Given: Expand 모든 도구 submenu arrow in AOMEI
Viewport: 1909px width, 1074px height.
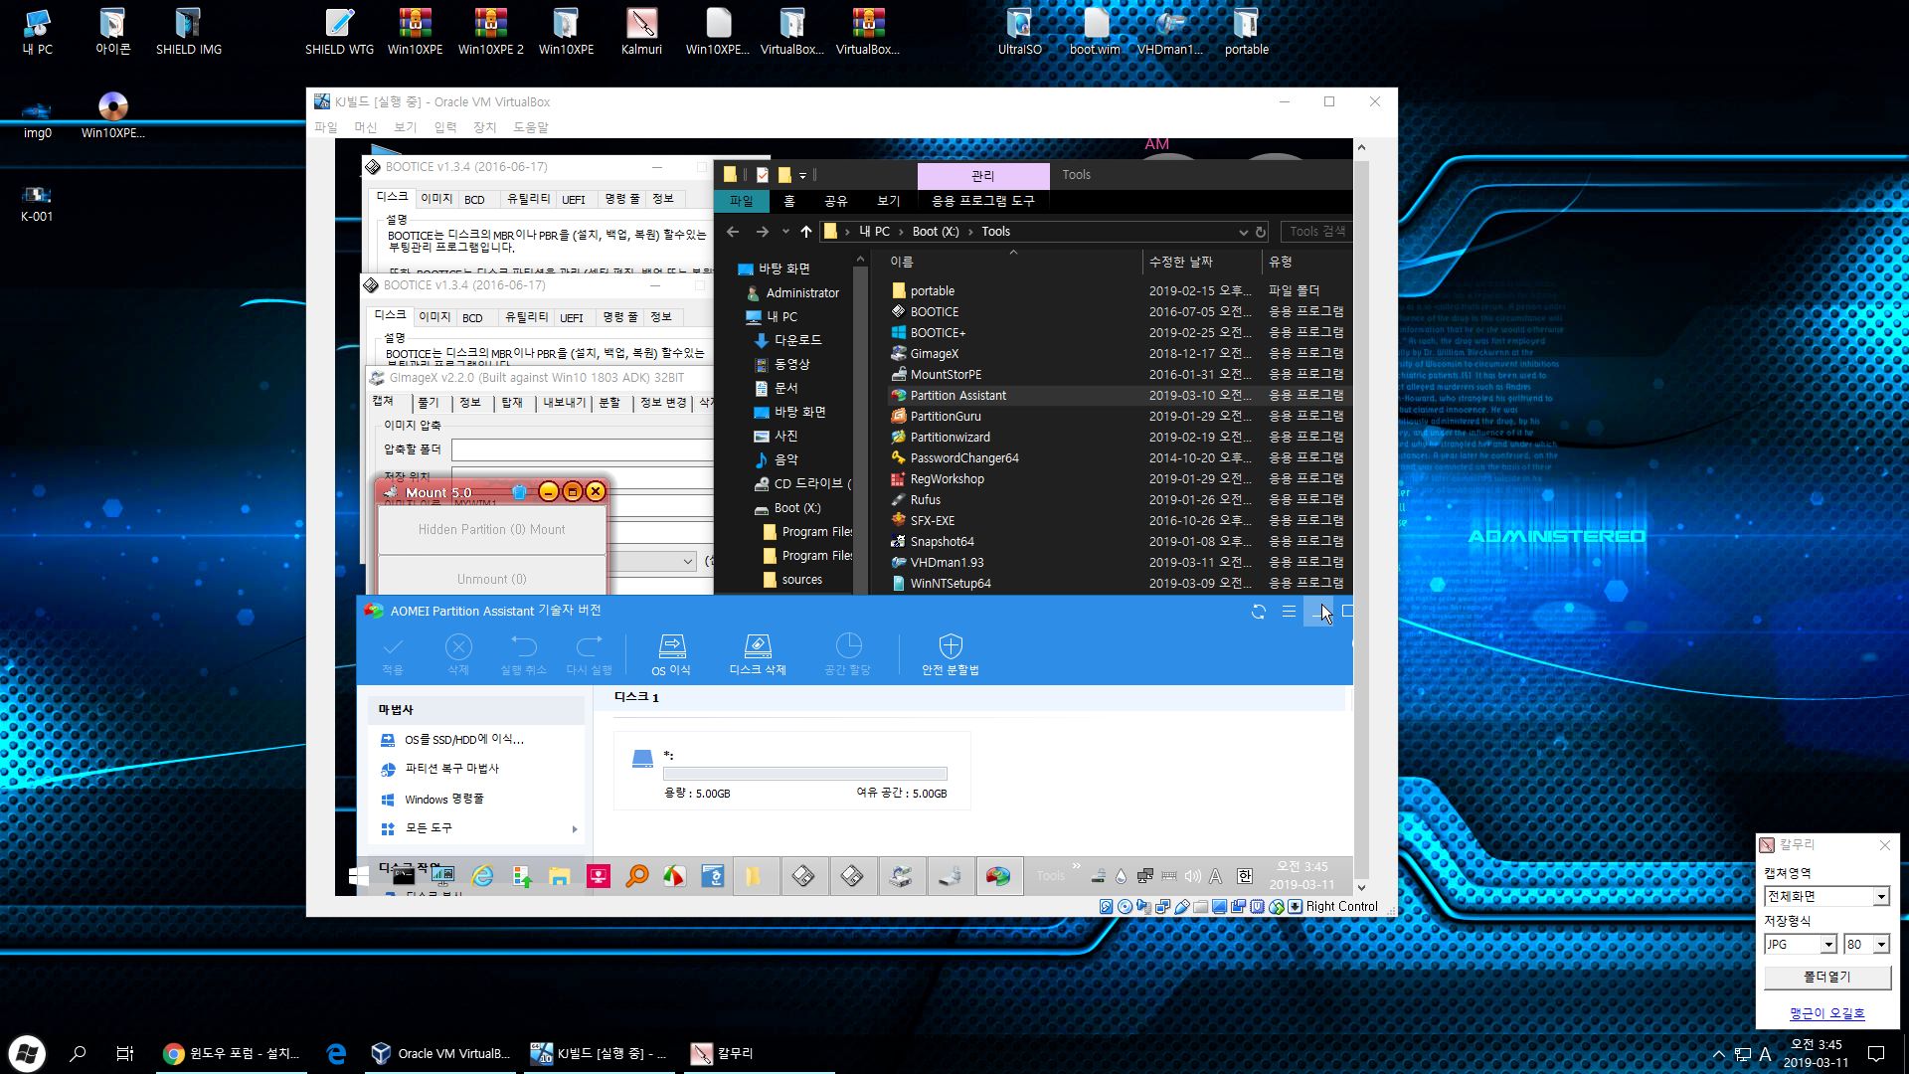Looking at the screenshot, I should tap(575, 829).
